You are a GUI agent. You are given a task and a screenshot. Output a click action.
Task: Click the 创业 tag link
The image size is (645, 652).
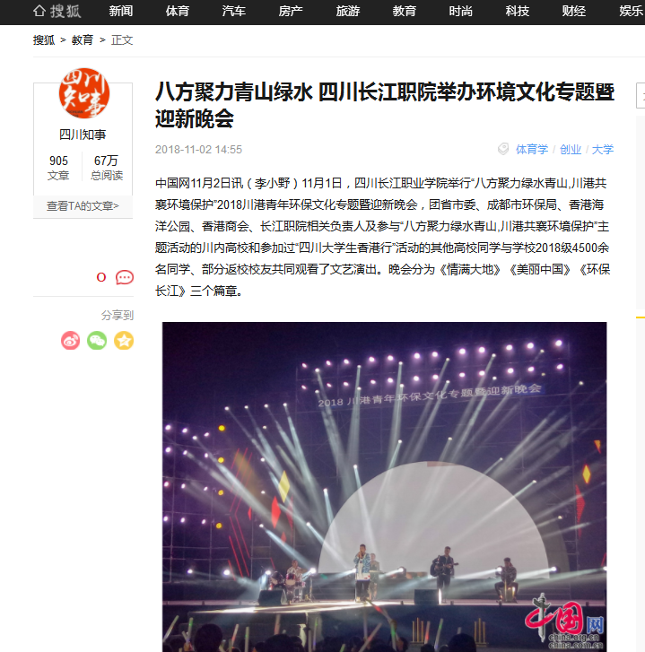571,149
